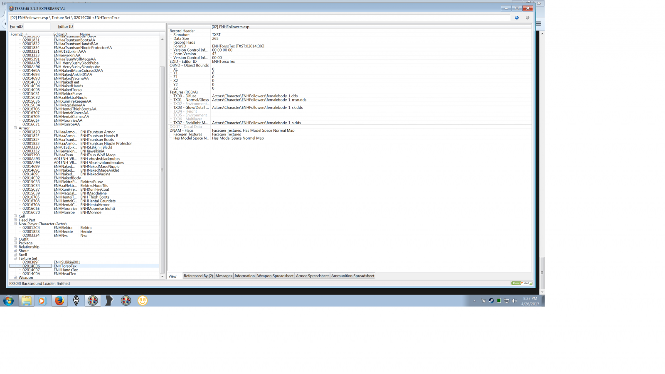Select the DNAM - Flags row
Image resolution: width=665 pixels, height=374 pixels.
tap(350, 130)
